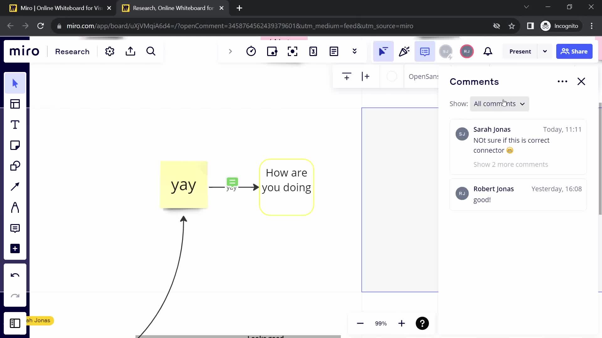
Task: Open the sticky notes tool
Action: coord(15,145)
